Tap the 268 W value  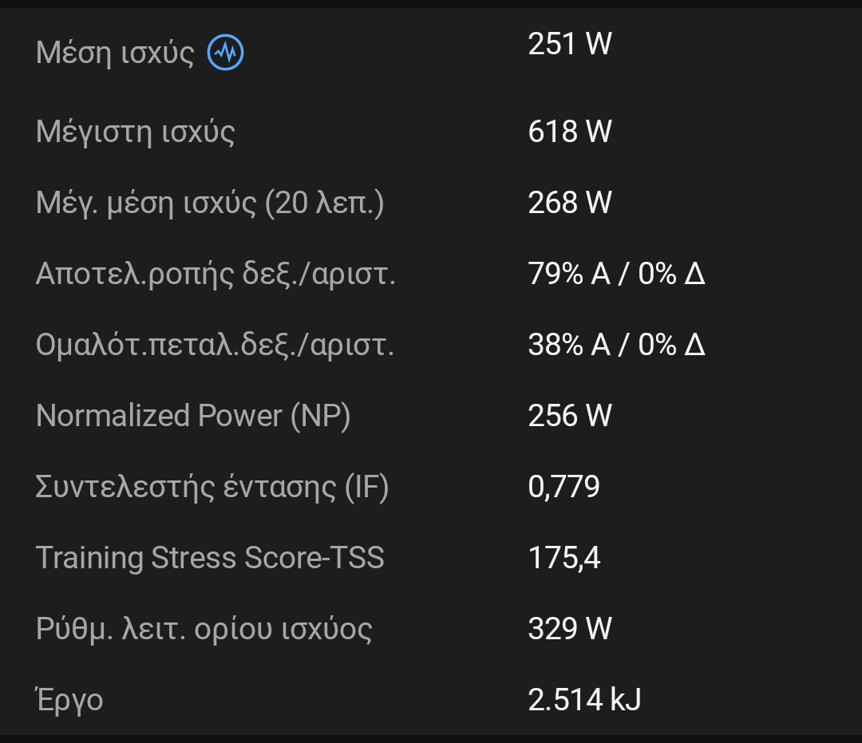(x=570, y=203)
